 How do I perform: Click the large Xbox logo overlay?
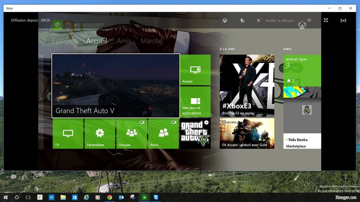point(302,25)
